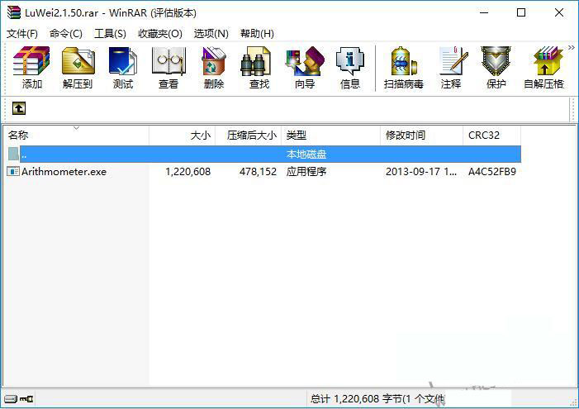Sort by Size (大小) column header
The width and height of the screenshot is (579, 409).
point(182,136)
